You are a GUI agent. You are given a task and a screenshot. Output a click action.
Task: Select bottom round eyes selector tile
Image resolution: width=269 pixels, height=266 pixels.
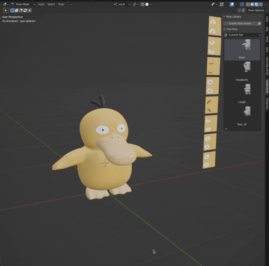pos(209,160)
